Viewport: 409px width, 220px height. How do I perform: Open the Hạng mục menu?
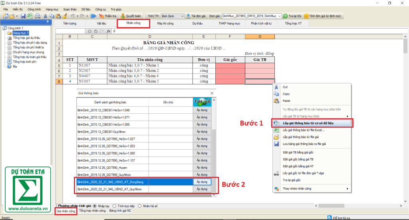pyautogui.click(x=52, y=10)
